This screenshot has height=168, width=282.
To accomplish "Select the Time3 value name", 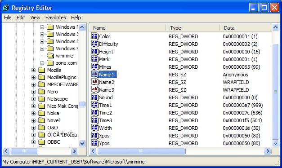I will 105,120.
